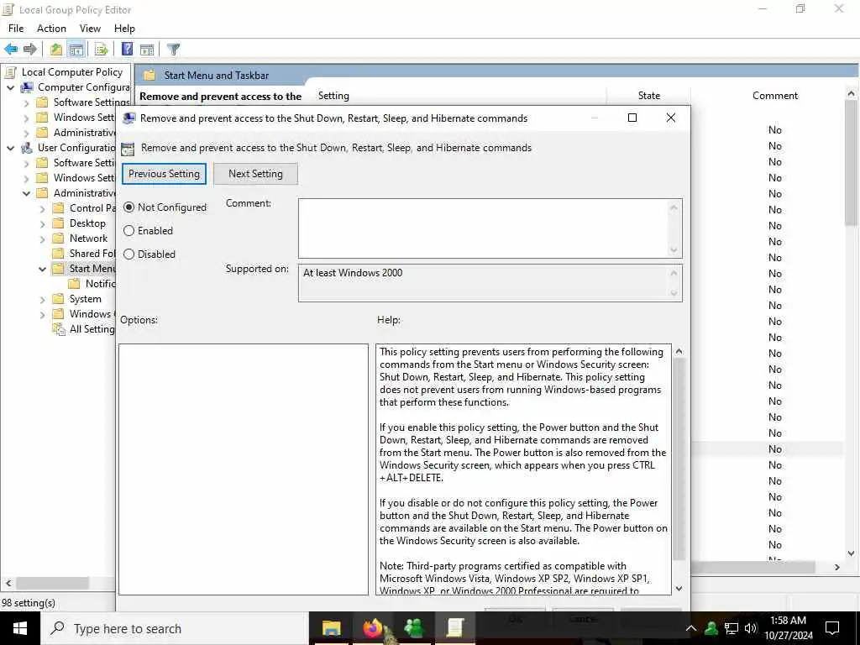
Task: Open the Help menu
Action: [x=124, y=29]
